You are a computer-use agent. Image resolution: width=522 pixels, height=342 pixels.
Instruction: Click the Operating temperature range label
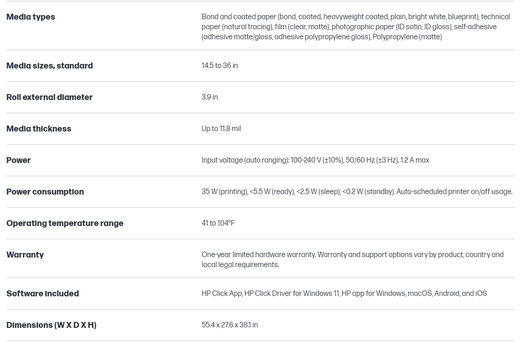click(x=65, y=223)
